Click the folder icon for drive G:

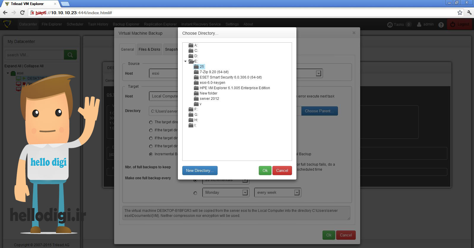click(191, 115)
